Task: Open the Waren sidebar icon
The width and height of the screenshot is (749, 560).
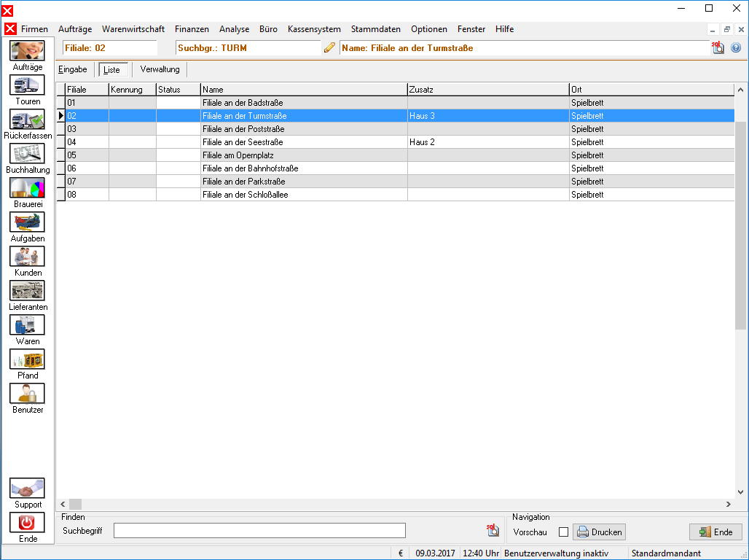Action: click(x=27, y=324)
